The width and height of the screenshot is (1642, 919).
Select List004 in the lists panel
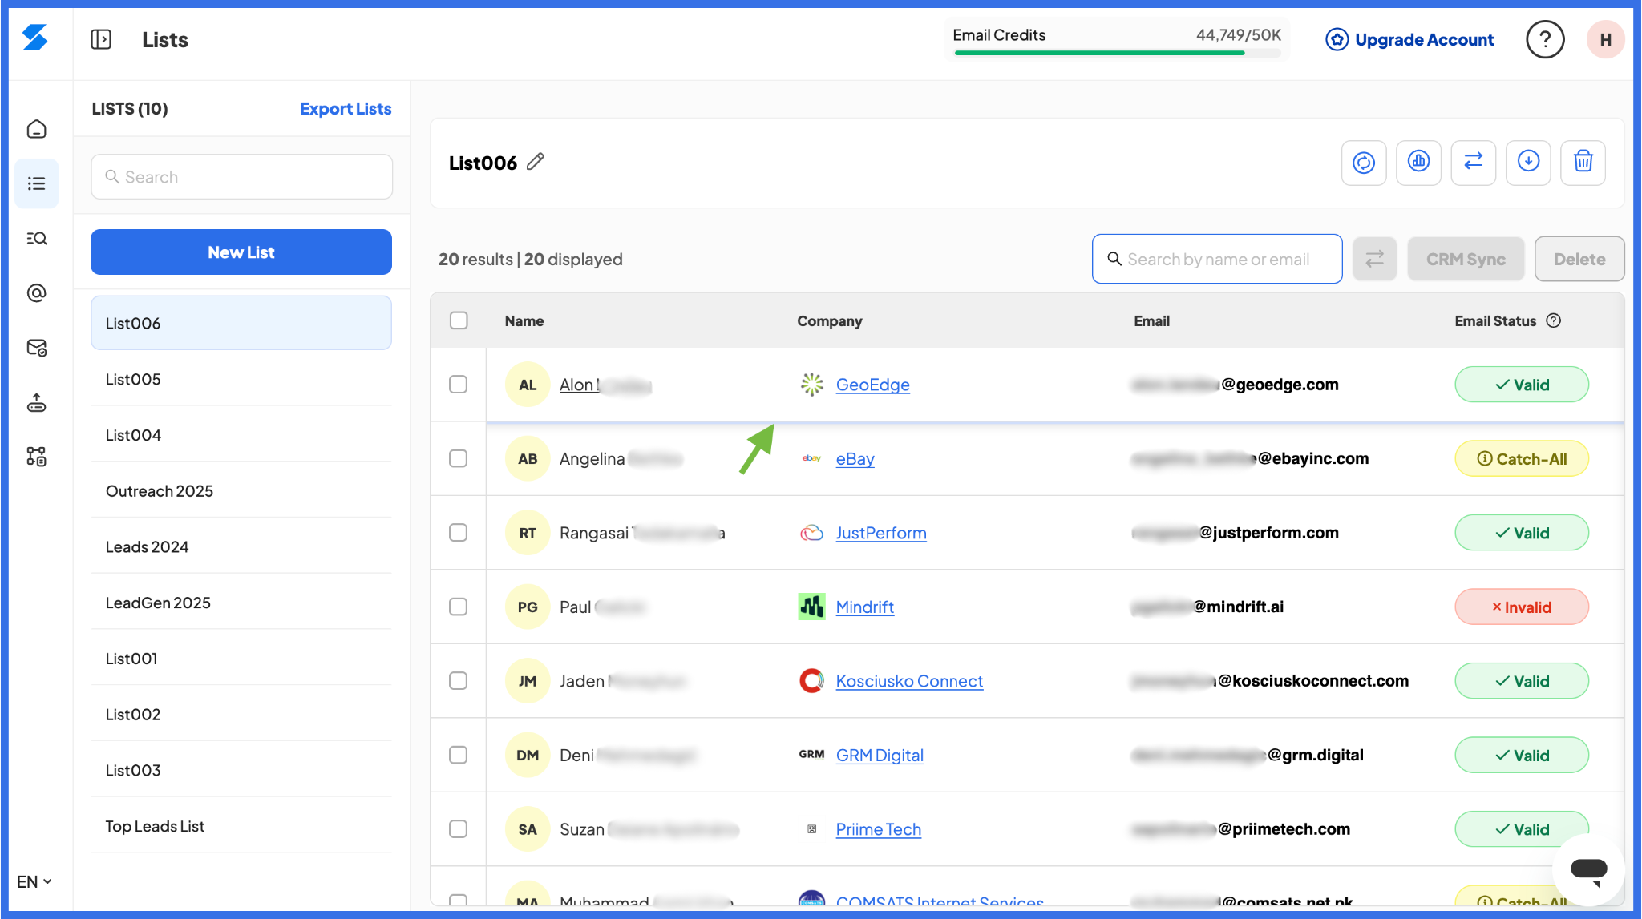click(241, 435)
